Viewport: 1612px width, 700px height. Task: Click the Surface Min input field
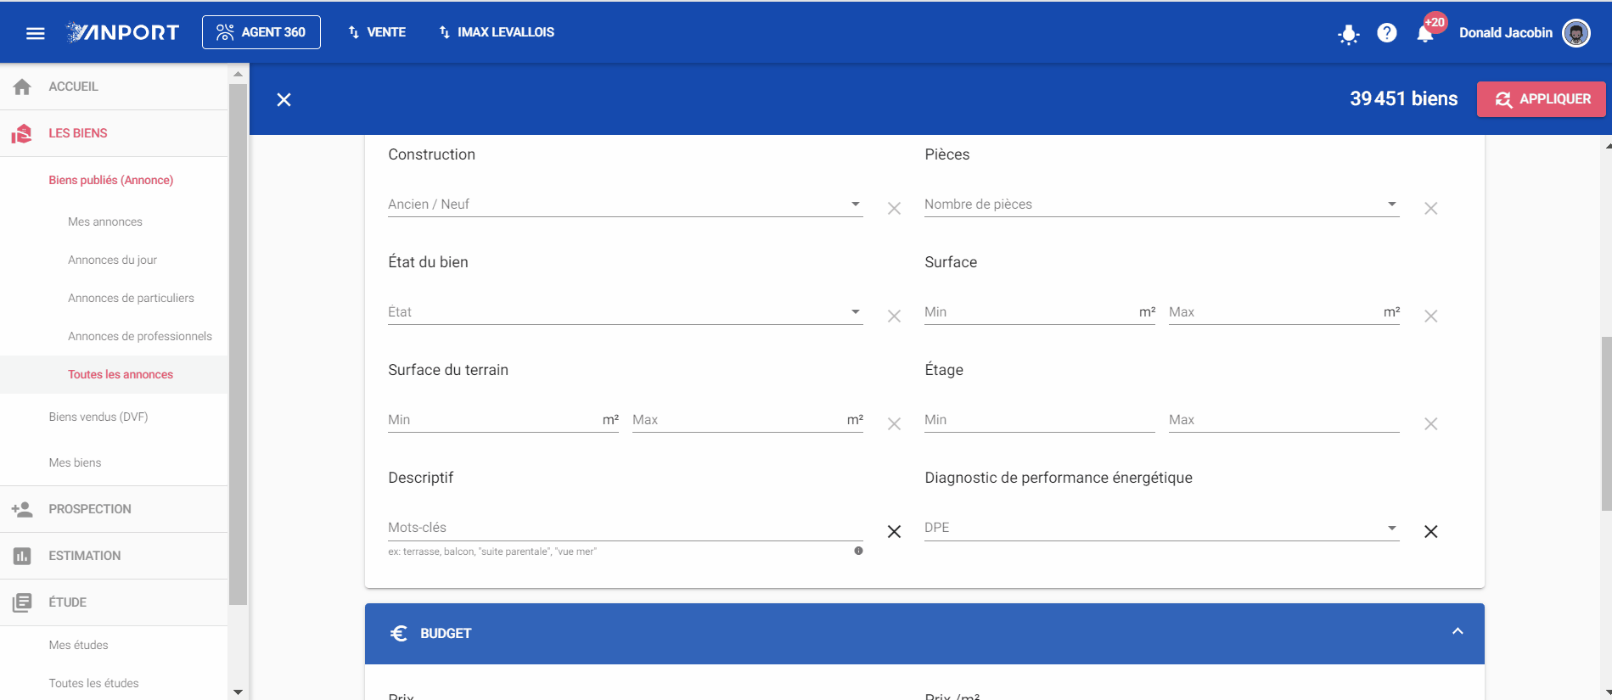pyautogui.click(x=1039, y=312)
